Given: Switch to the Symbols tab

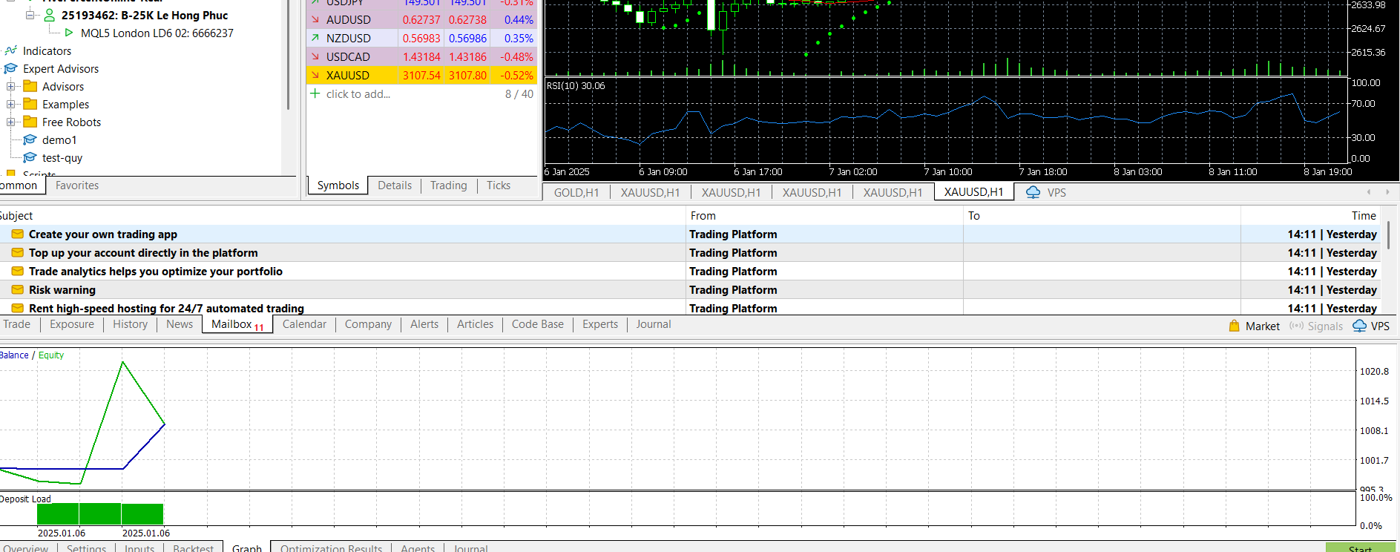Looking at the screenshot, I should coord(338,185).
